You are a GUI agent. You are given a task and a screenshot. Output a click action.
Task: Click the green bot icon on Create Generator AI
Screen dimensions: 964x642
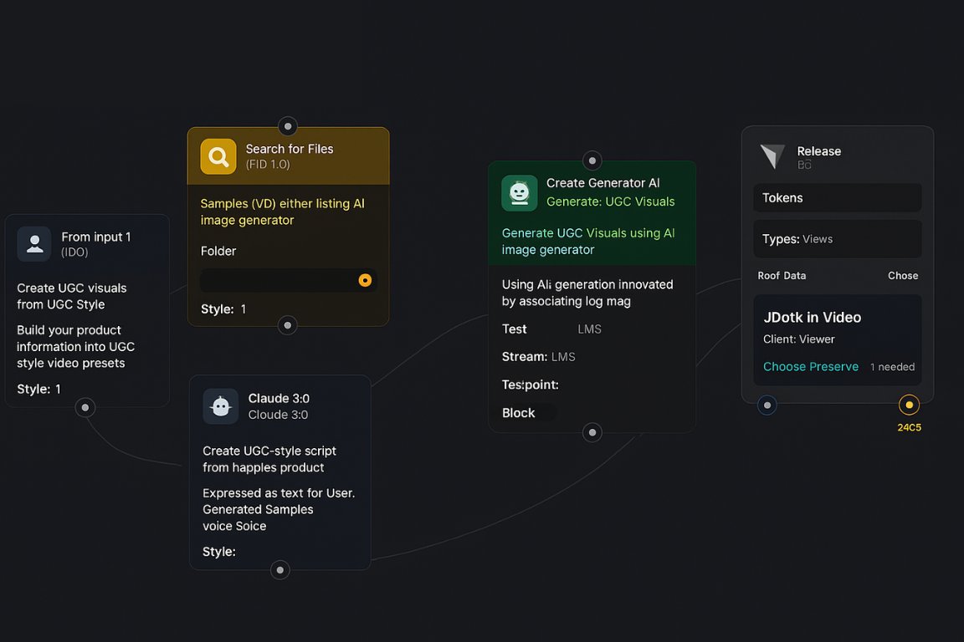tap(520, 193)
